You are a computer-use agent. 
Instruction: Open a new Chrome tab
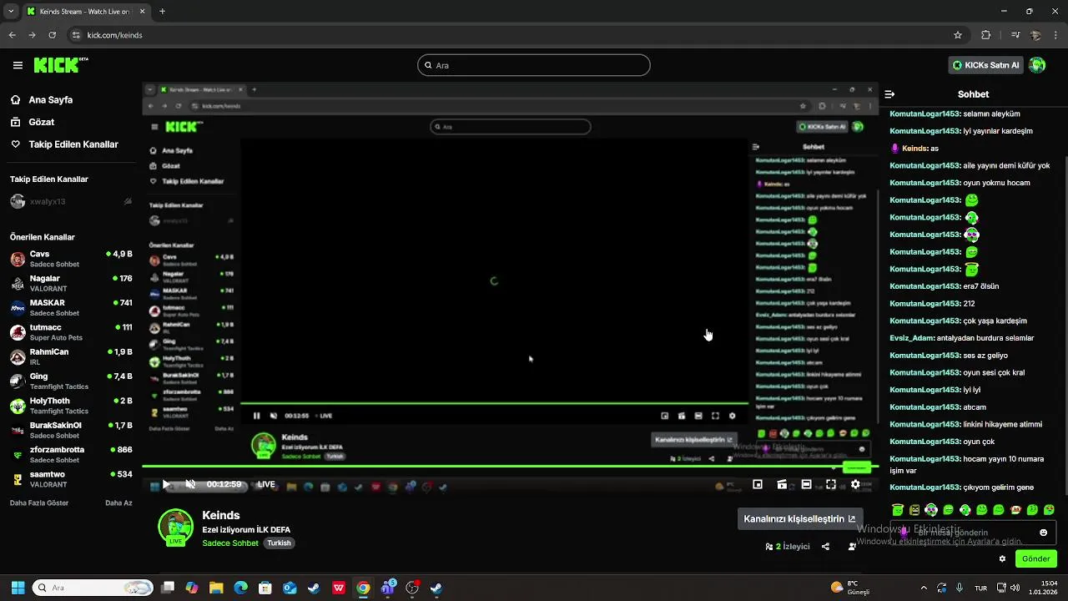click(162, 12)
